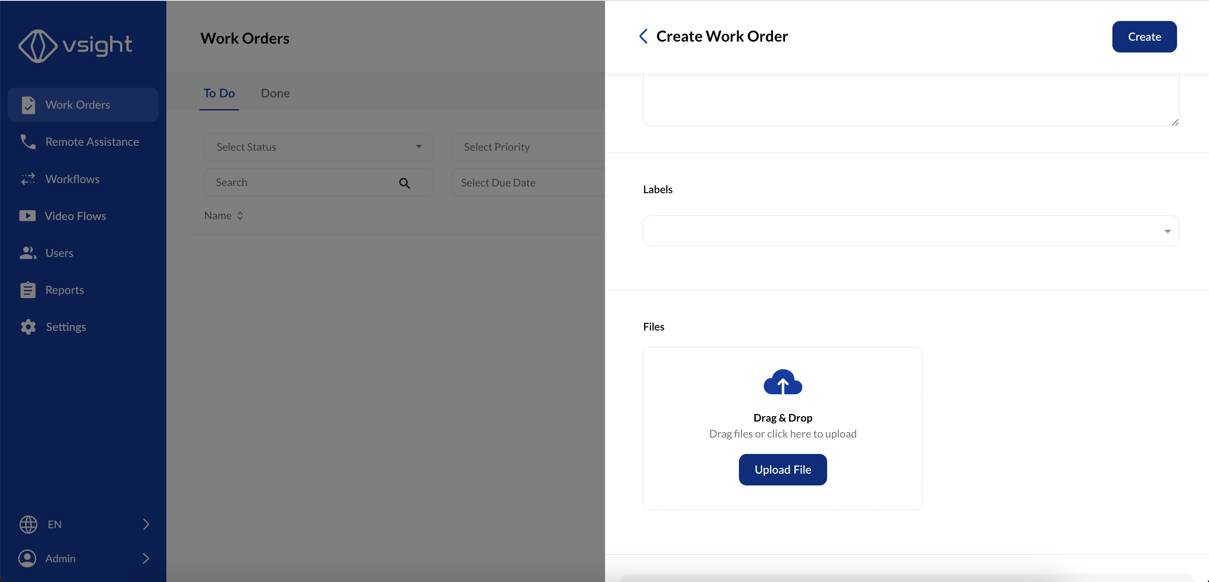Screen dimensions: 1209x582
Task: Open the Users section
Action: click(83, 253)
